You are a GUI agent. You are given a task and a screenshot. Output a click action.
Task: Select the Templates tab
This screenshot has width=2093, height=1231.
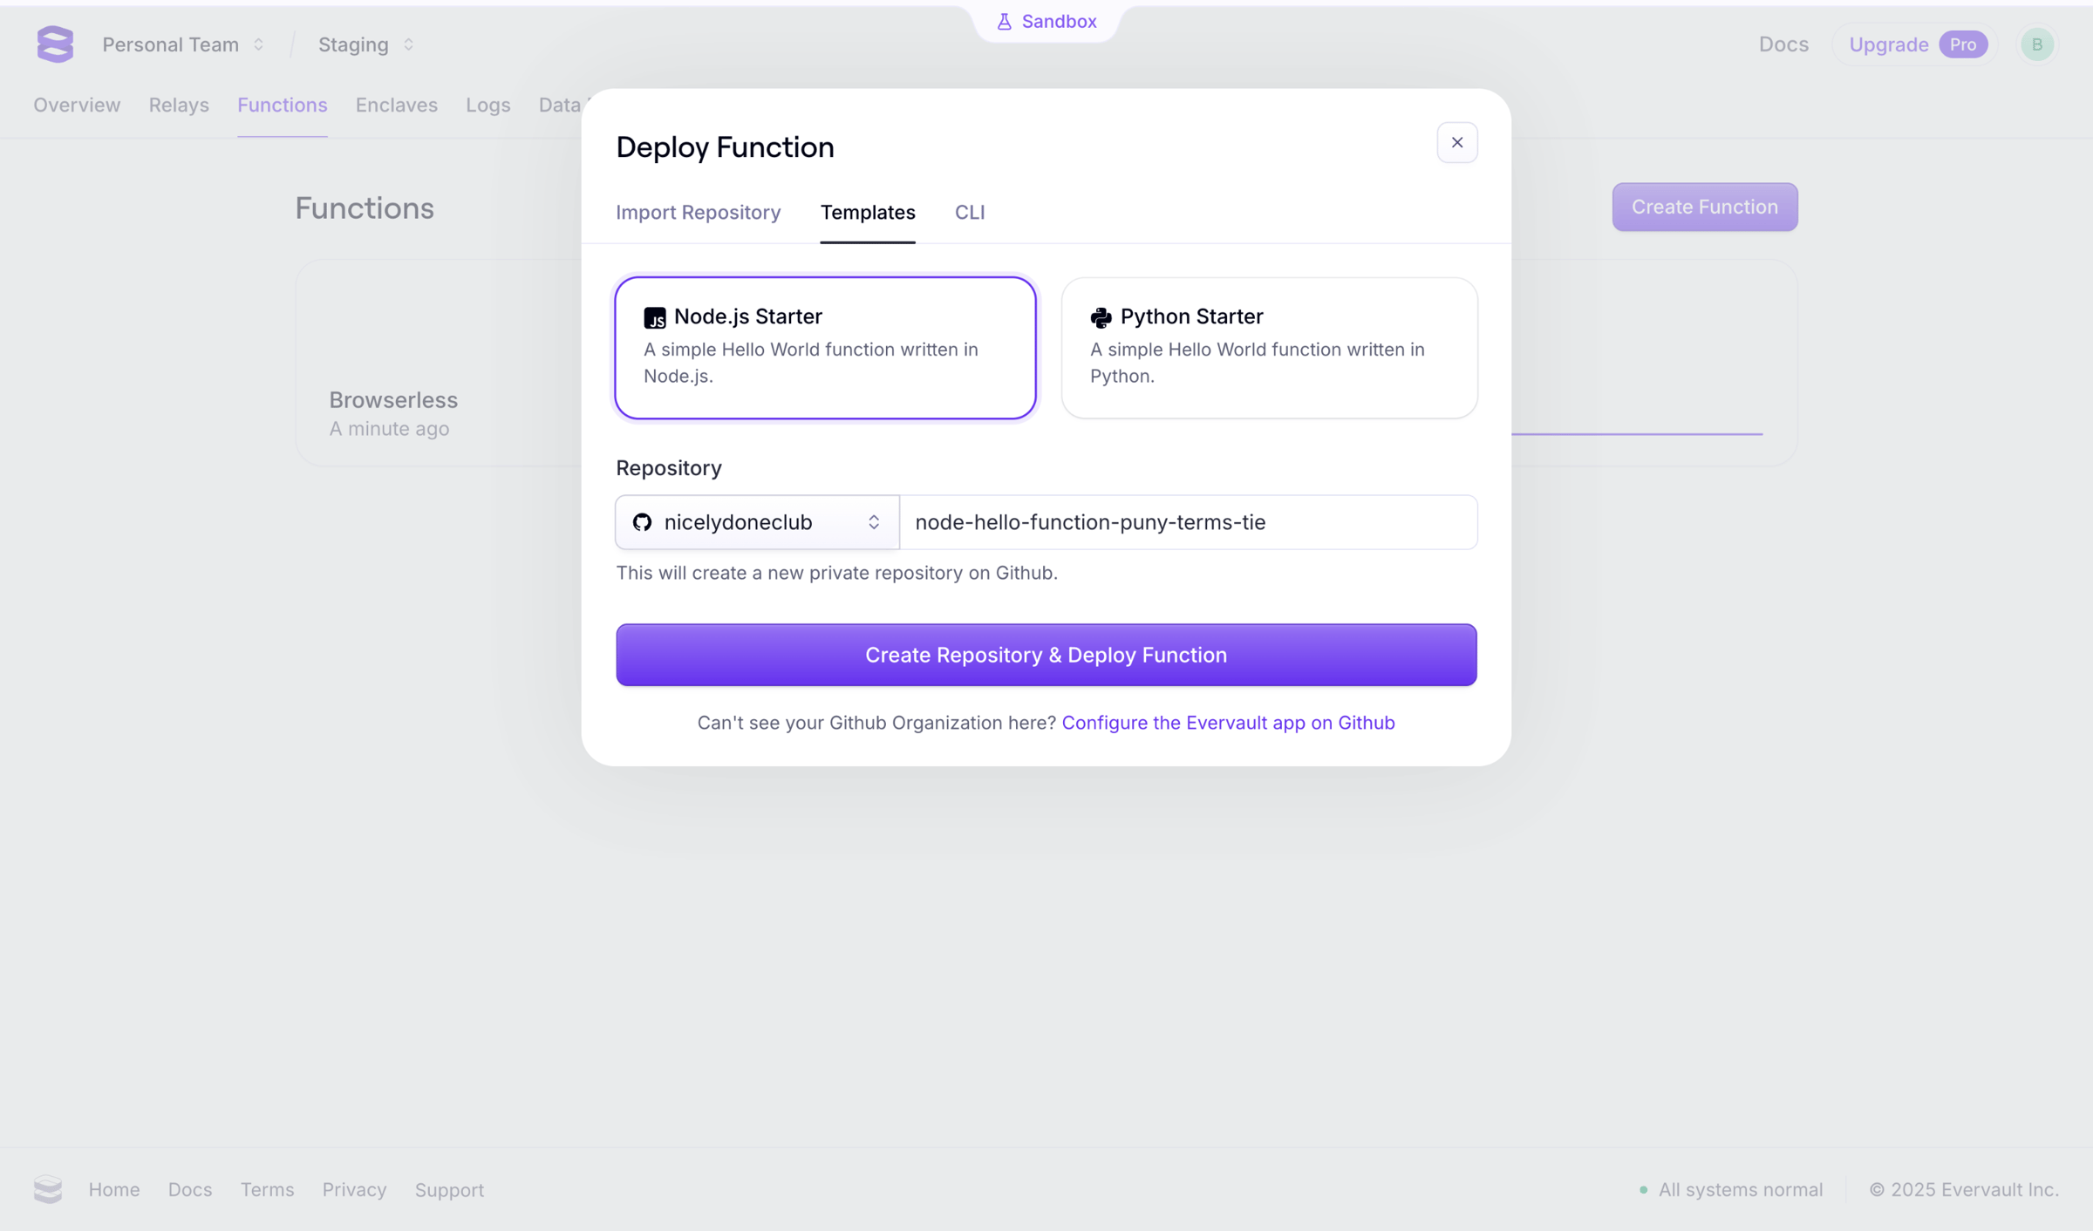point(868,212)
